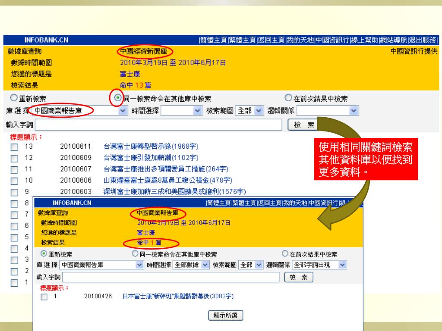This screenshot has width=442, height=331.
Task: Check the box for result 13
Action: 14,147
